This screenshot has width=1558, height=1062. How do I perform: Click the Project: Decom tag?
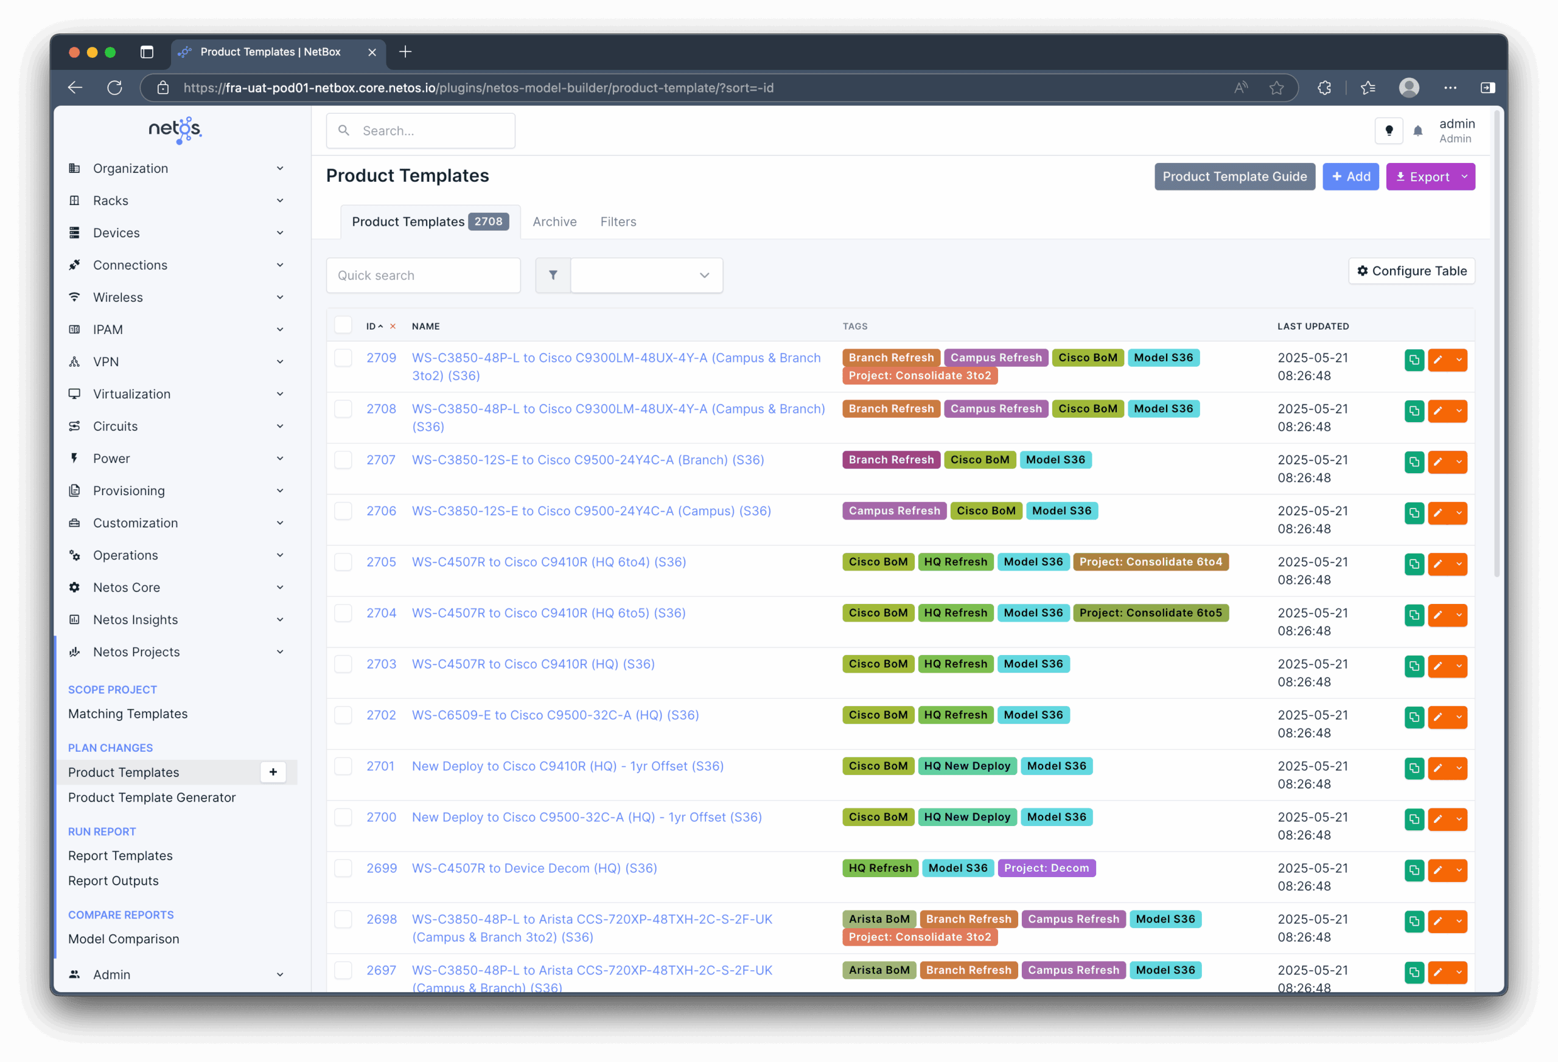[1046, 868]
